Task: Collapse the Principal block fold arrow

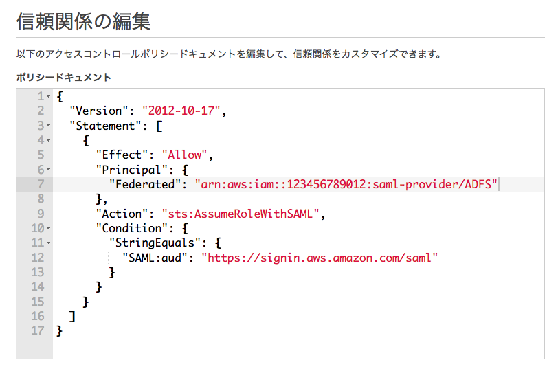Action: [48, 170]
